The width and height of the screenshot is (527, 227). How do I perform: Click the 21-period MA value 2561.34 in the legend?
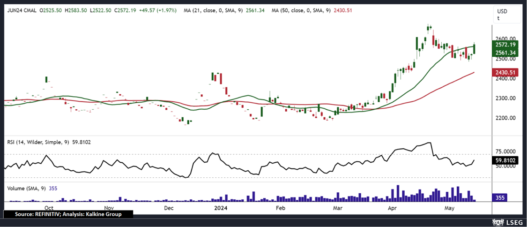coord(255,10)
